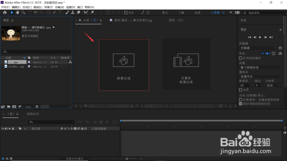Open the Layer(L) menu
Image resolution: width=287 pixels, height=161 pixels.
tap(38, 7)
